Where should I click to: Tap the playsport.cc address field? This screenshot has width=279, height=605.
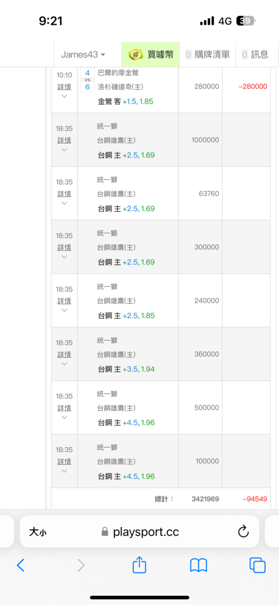pyautogui.click(x=139, y=531)
